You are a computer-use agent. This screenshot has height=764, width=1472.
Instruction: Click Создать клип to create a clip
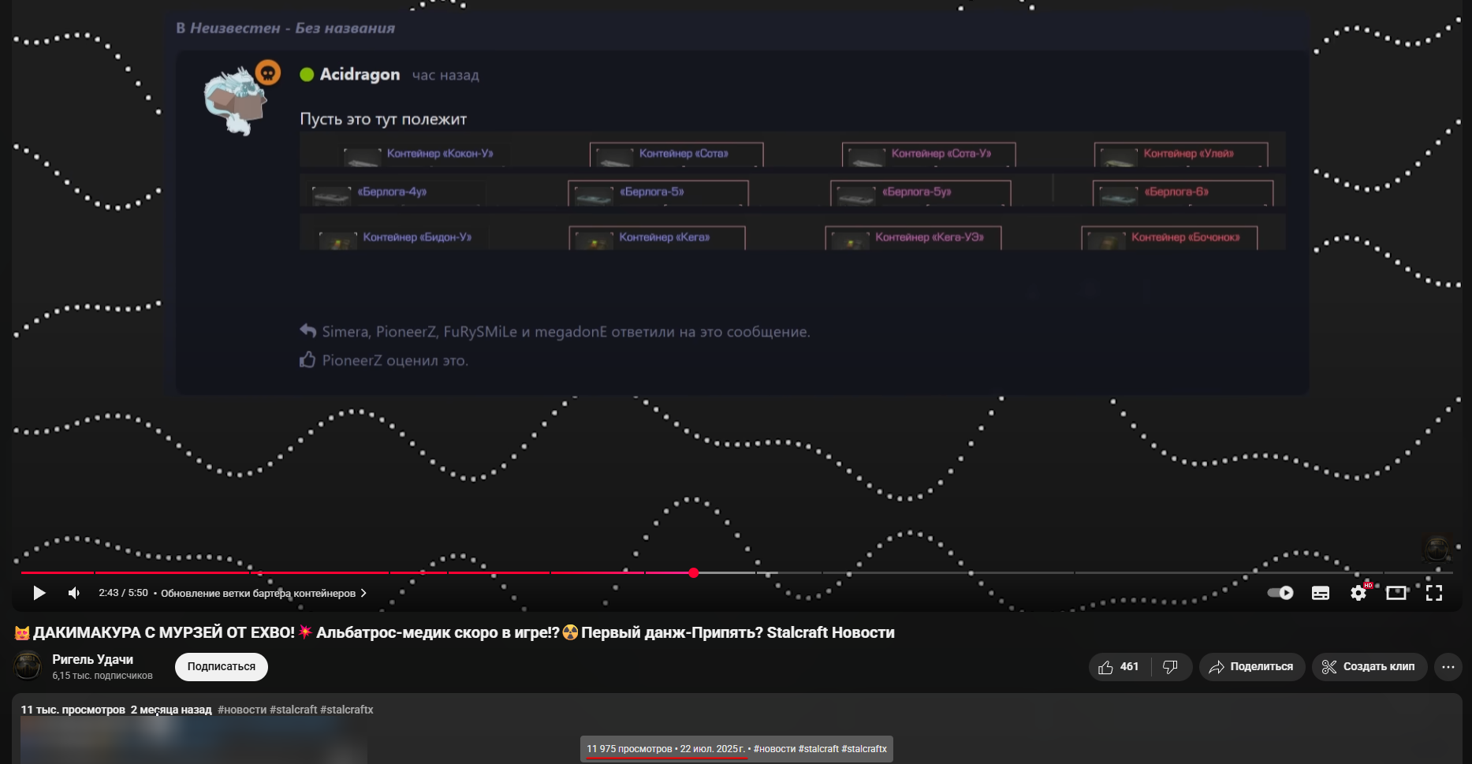click(1369, 667)
